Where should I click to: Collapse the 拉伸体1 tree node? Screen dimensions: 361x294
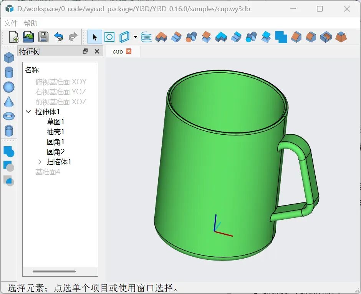(x=28, y=112)
